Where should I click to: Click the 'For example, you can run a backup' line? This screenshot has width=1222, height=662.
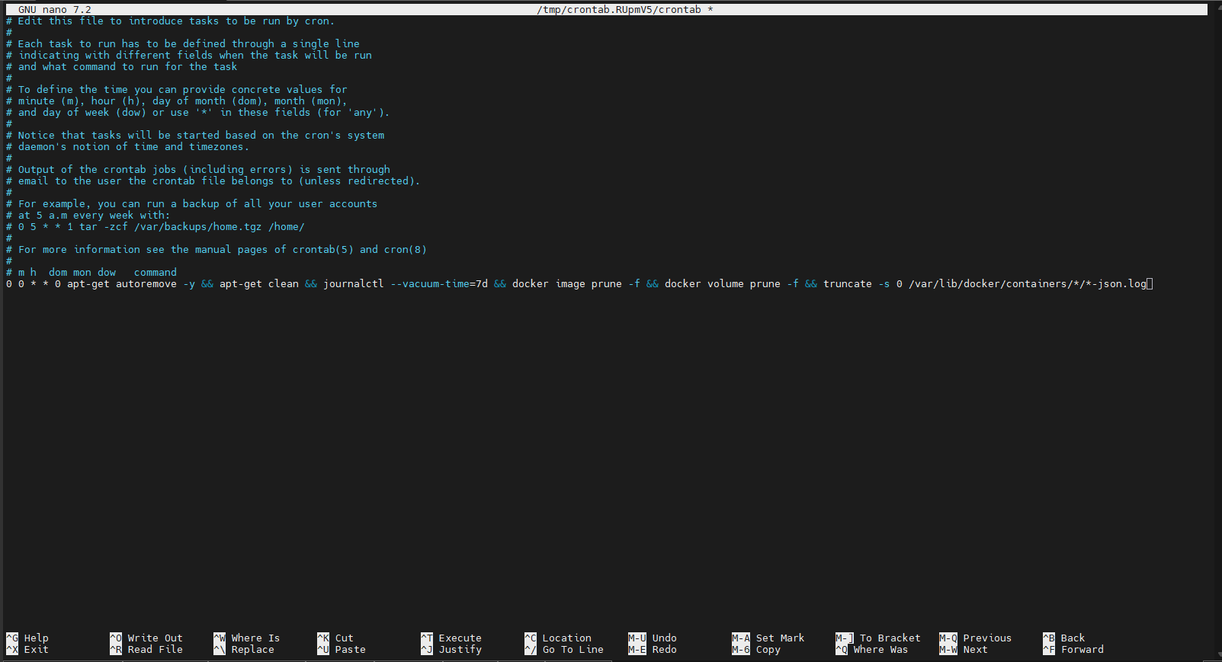coord(192,204)
